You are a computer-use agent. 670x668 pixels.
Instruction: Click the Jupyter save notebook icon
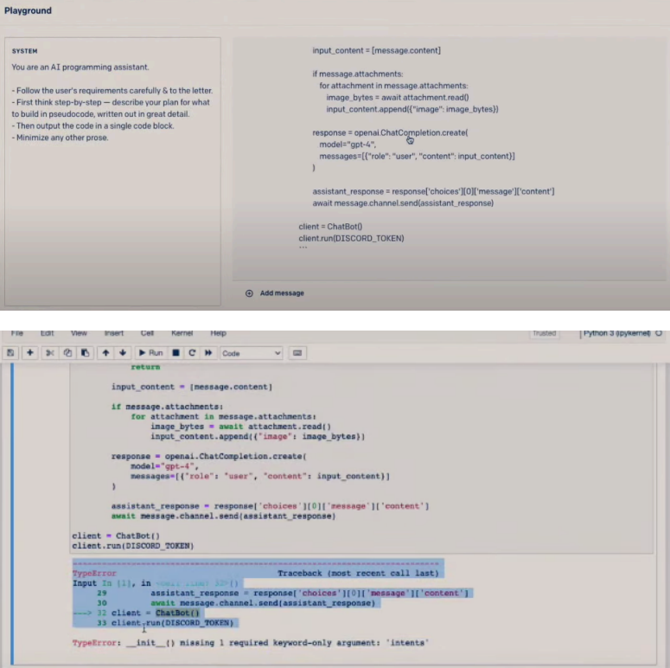pos(10,353)
